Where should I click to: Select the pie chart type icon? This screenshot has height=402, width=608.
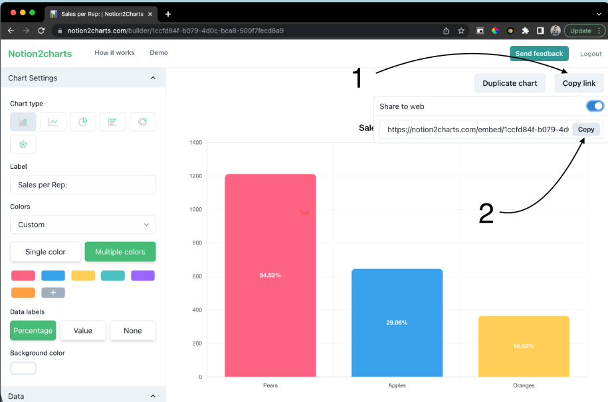click(x=83, y=122)
